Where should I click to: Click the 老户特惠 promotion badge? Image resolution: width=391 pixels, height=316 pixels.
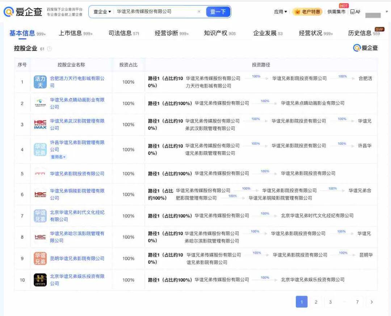307,12
